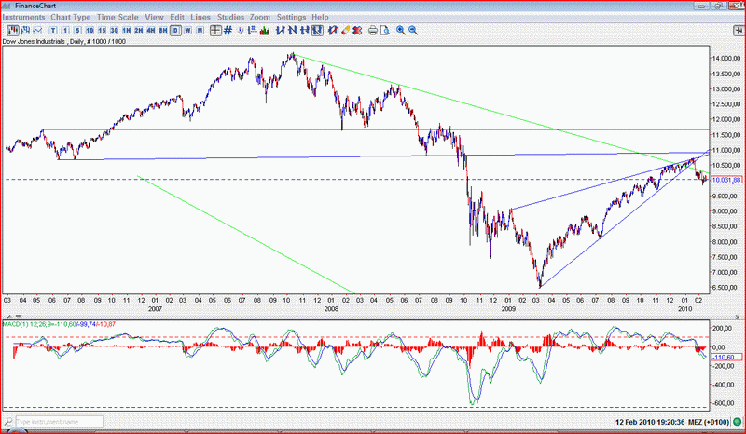Click the current price label 10.031,88
Image resolution: width=746 pixels, height=434 pixels.
click(x=726, y=180)
